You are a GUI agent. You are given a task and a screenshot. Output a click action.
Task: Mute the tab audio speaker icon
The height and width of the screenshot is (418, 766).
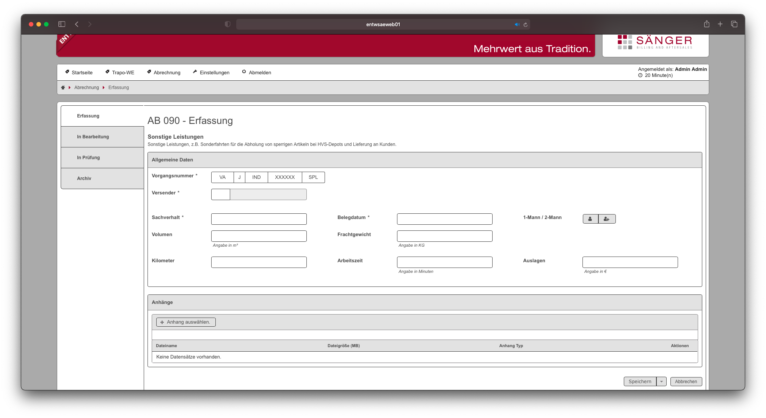coord(517,25)
